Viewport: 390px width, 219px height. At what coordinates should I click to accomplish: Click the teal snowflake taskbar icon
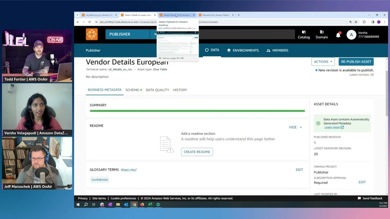click(x=158, y=205)
